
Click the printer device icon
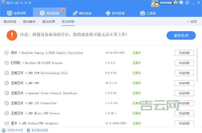click(6, 63)
